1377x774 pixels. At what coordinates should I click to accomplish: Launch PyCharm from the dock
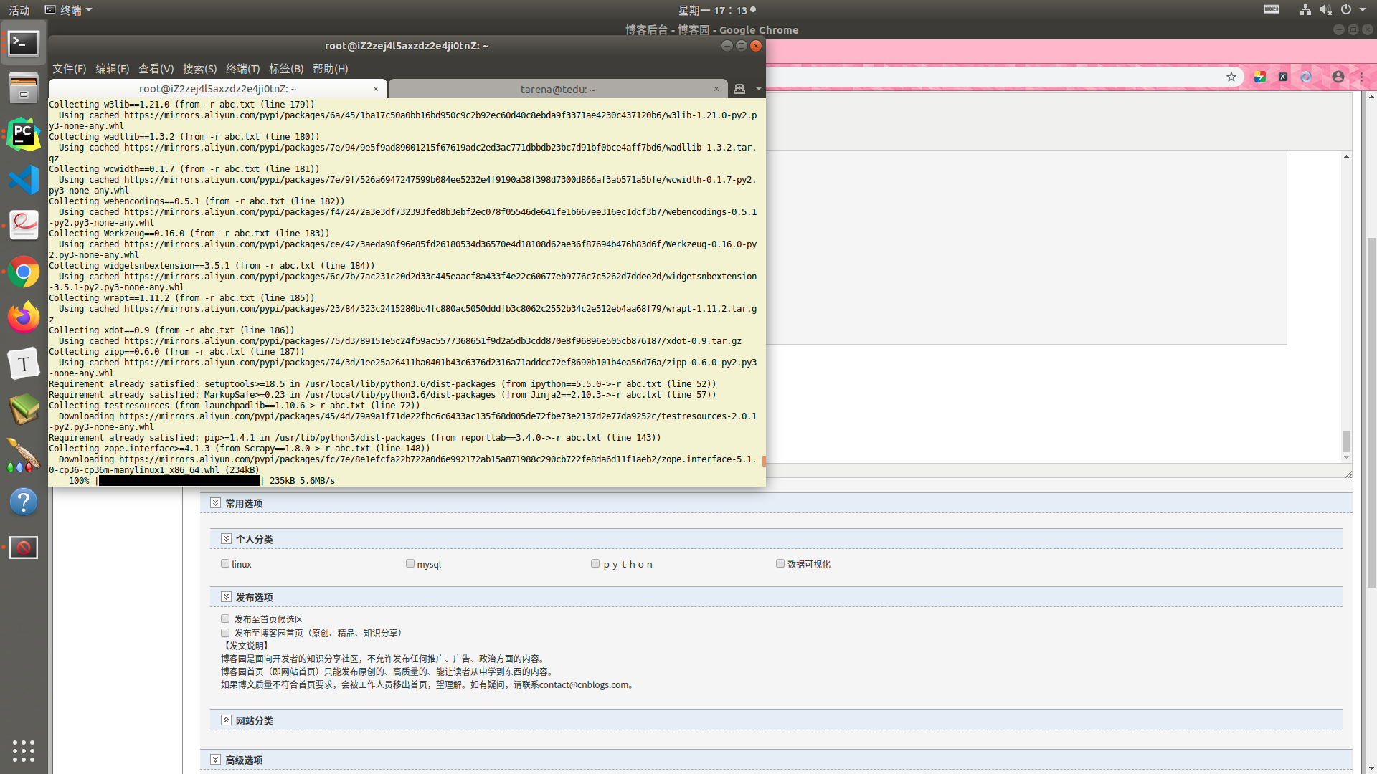point(24,134)
